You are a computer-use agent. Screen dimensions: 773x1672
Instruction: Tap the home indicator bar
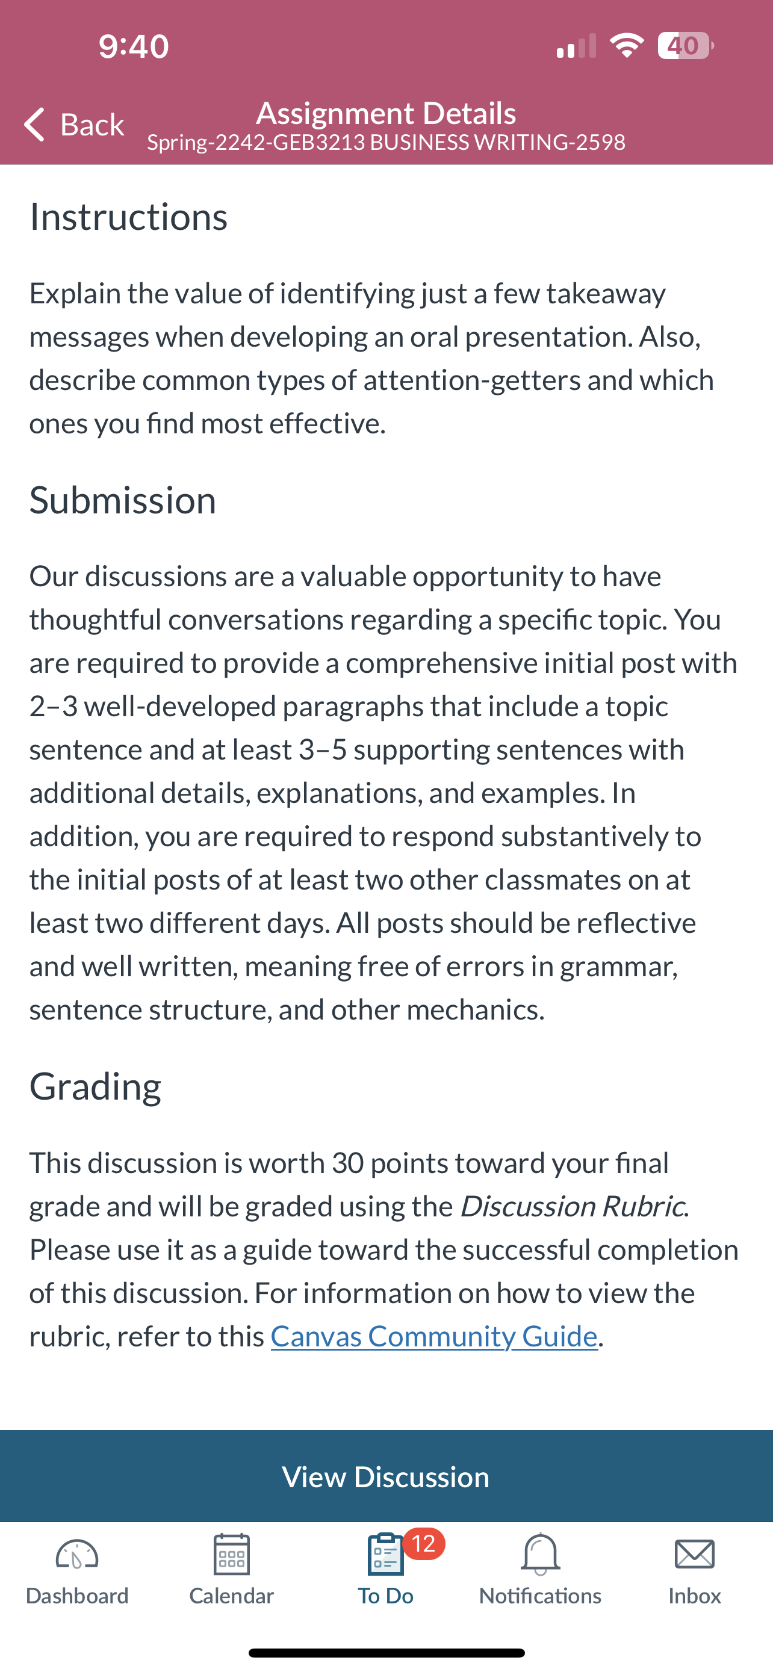(x=386, y=1653)
